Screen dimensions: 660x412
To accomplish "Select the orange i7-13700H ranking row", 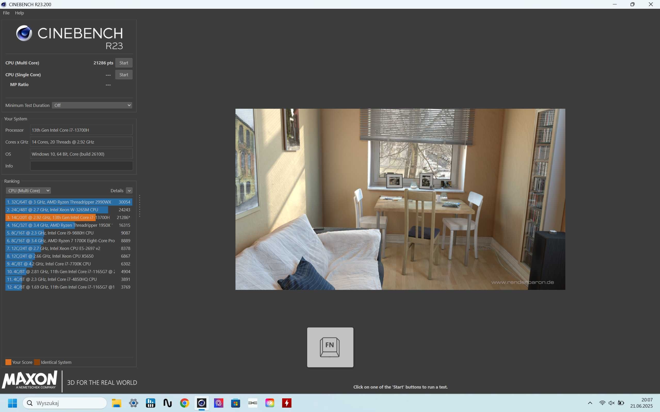I will [x=69, y=217].
